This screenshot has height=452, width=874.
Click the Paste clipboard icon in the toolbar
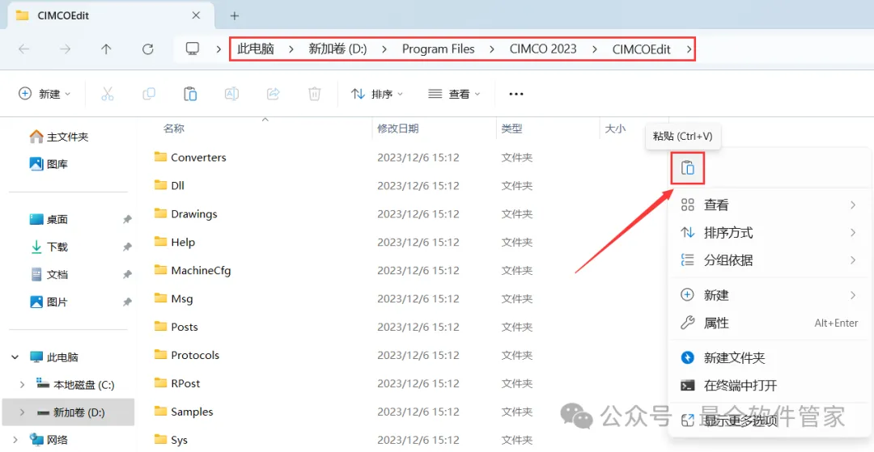190,94
